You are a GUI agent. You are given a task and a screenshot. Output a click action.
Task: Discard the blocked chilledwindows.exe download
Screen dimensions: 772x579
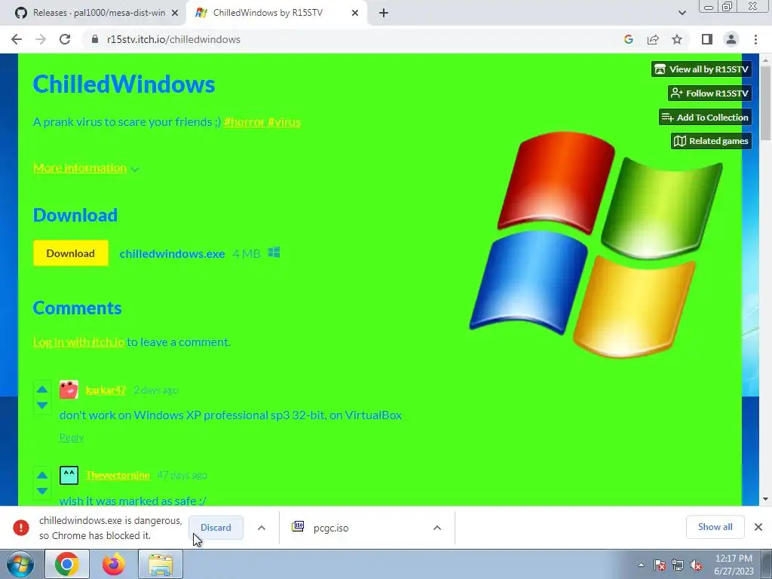pyautogui.click(x=216, y=527)
